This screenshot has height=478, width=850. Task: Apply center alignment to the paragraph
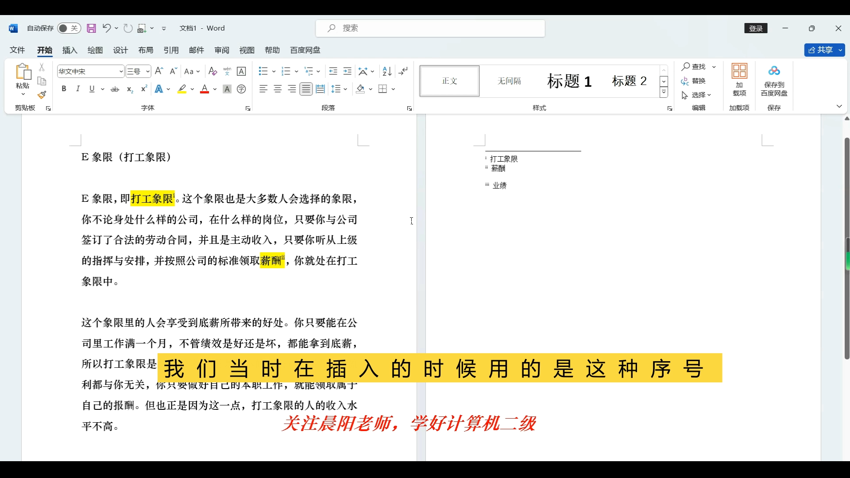(x=278, y=89)
